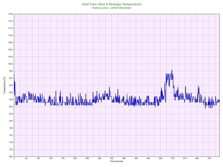Click the 484 x-axis time label

(x=148, y=158)
